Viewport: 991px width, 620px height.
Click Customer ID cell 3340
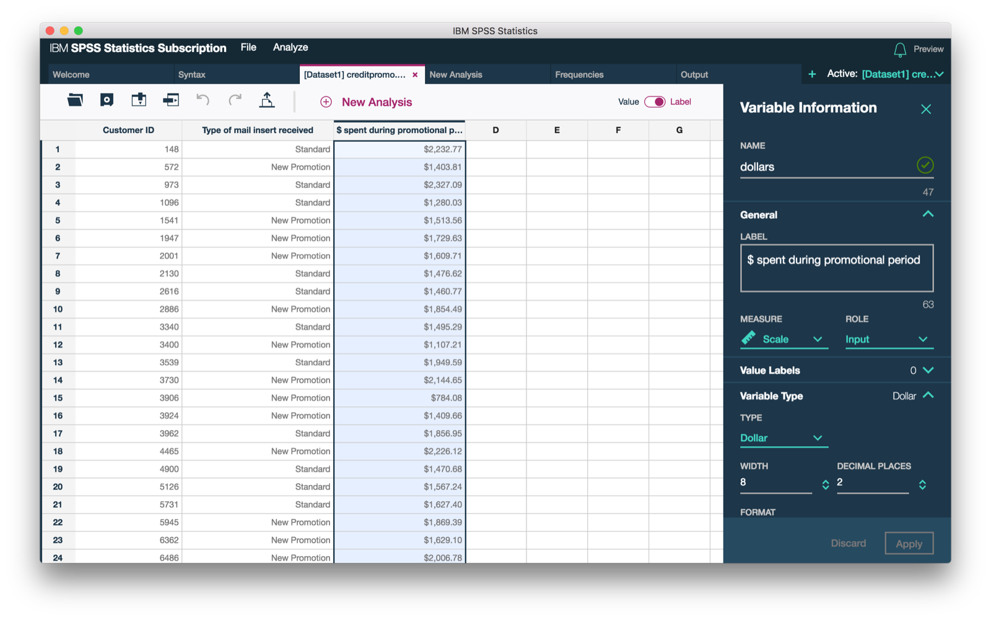point(129,327)
